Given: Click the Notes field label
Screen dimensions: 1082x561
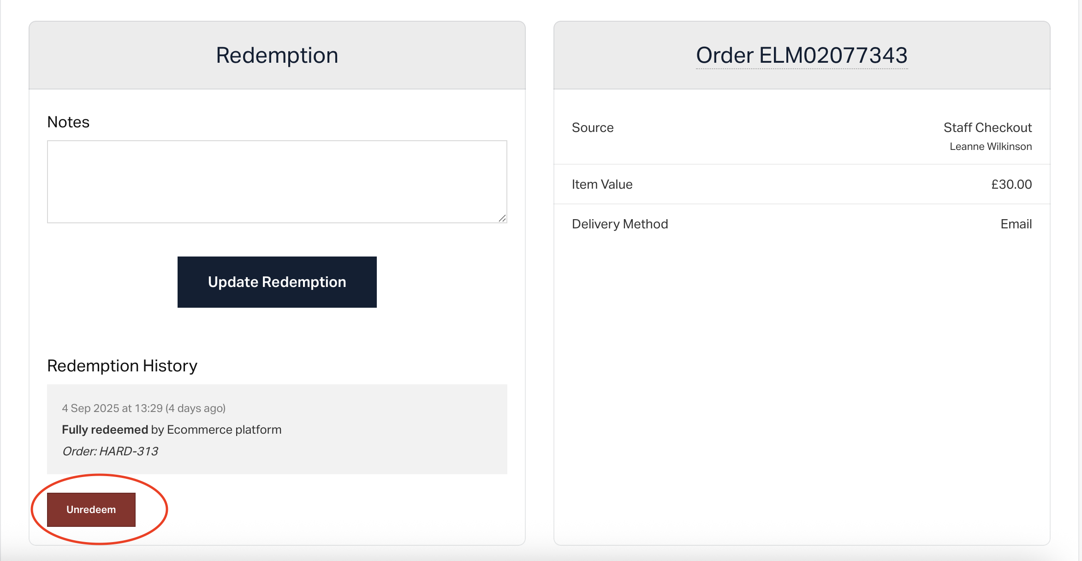Looking at the screenshot, I should tap(68, 122).
